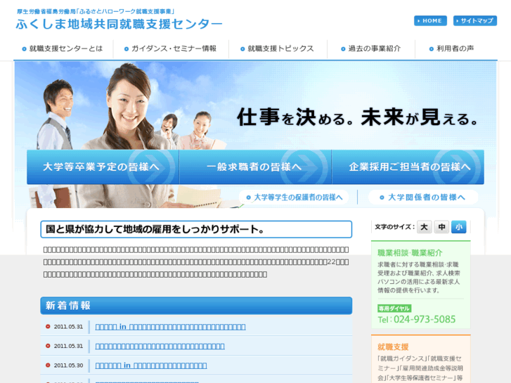Open 利用者の声 menu item
This screenshot has height=383, width=511.
click(x=452, y=48)
